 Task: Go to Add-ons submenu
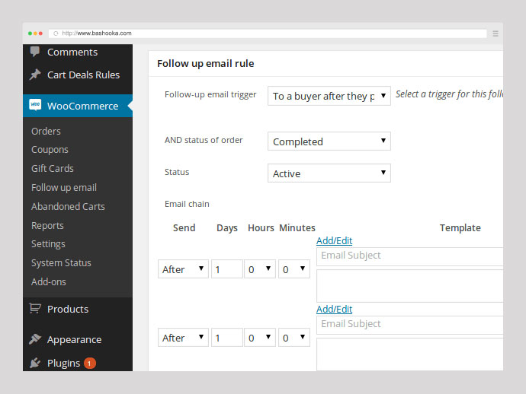(49, 282)
